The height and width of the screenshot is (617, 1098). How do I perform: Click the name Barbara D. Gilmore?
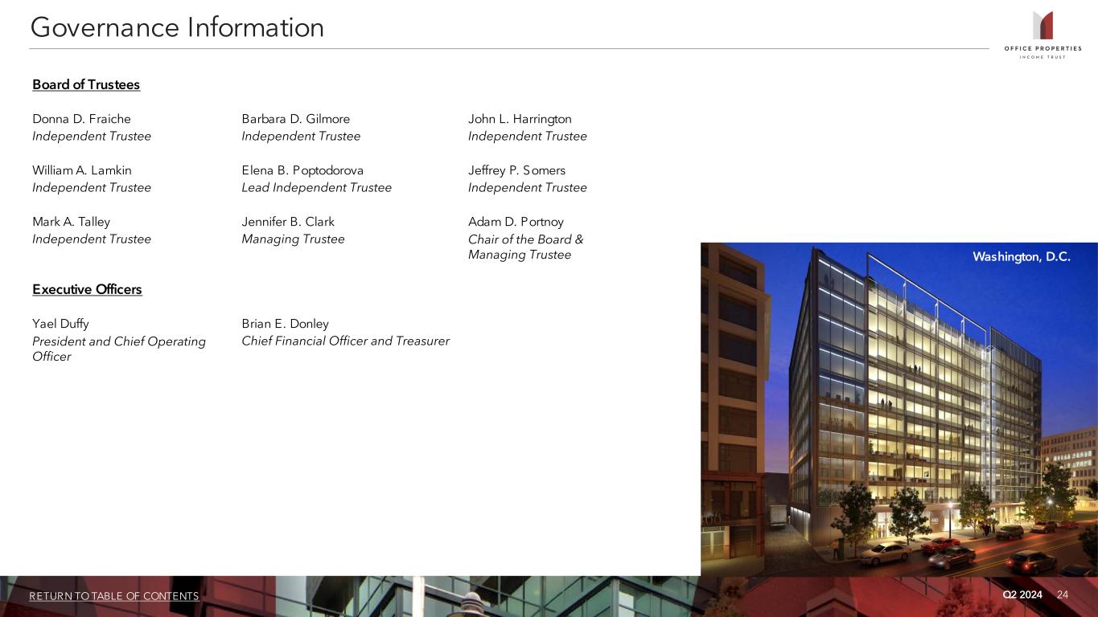tap(296, 119)
